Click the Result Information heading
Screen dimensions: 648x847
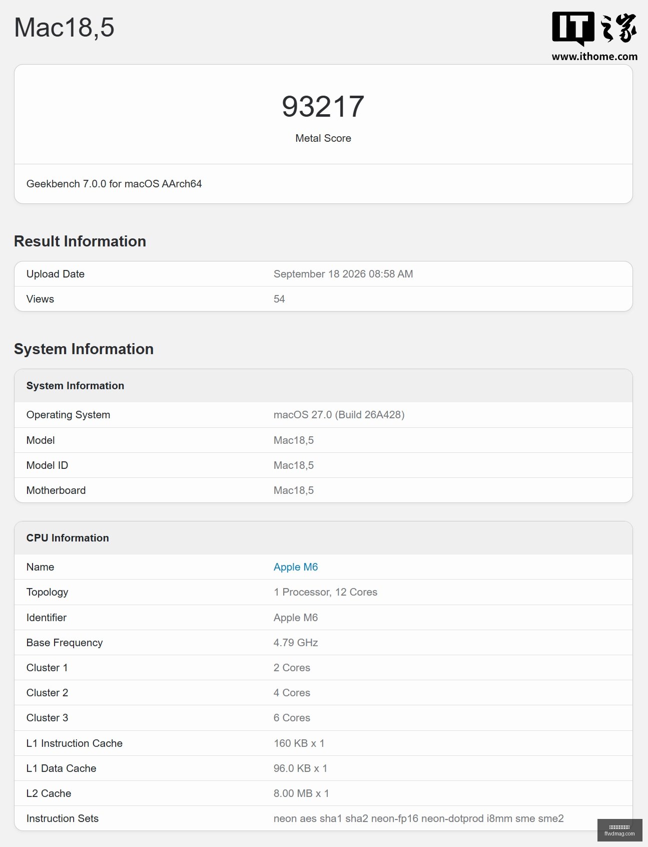80,241
